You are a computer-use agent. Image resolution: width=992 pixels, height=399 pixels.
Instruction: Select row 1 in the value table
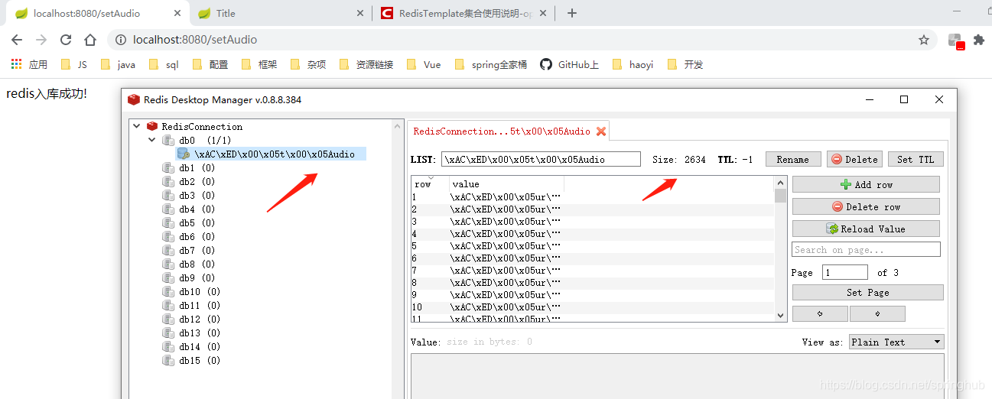[x=593, y=197]
